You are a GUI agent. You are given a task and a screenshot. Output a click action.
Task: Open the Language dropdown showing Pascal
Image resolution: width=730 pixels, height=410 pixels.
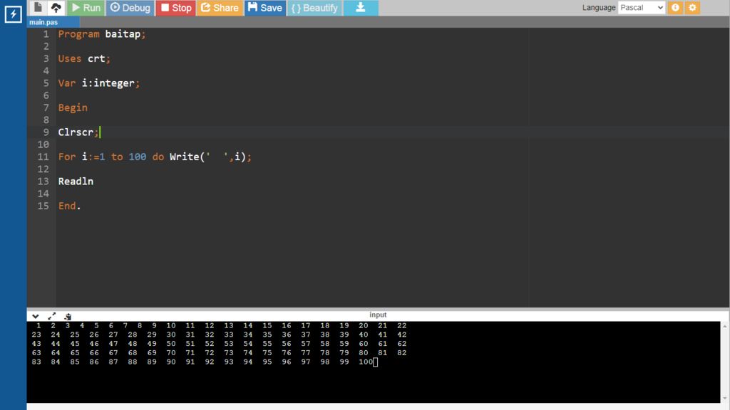click(641, 7)
